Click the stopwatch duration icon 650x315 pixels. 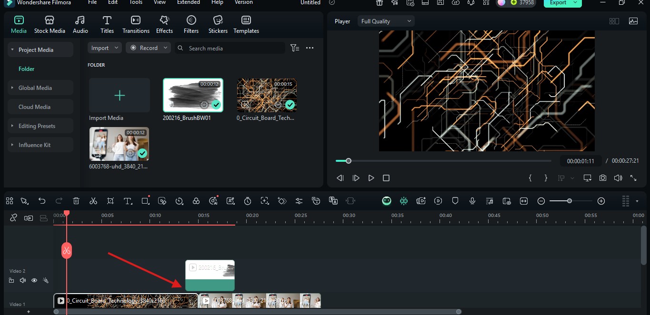[x=248, y=201]
